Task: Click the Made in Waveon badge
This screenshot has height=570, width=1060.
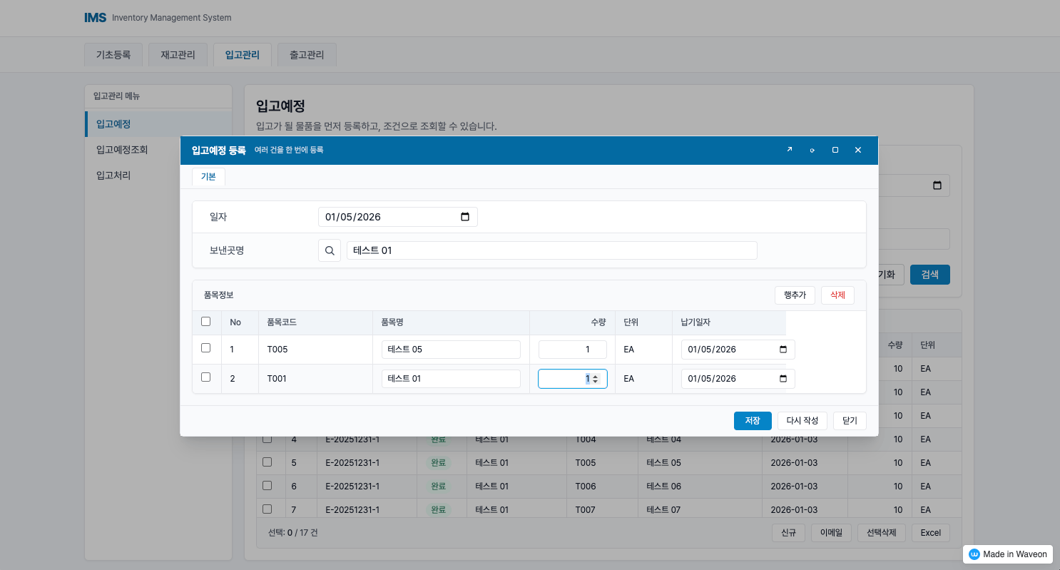Action: click(x=1008, y=554)
